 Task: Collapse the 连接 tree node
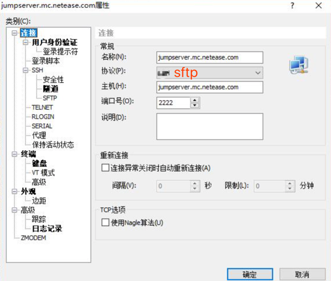(x=14, y=33)
